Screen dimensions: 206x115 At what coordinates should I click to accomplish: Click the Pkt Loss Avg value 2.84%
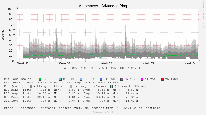tap(90, 83)
